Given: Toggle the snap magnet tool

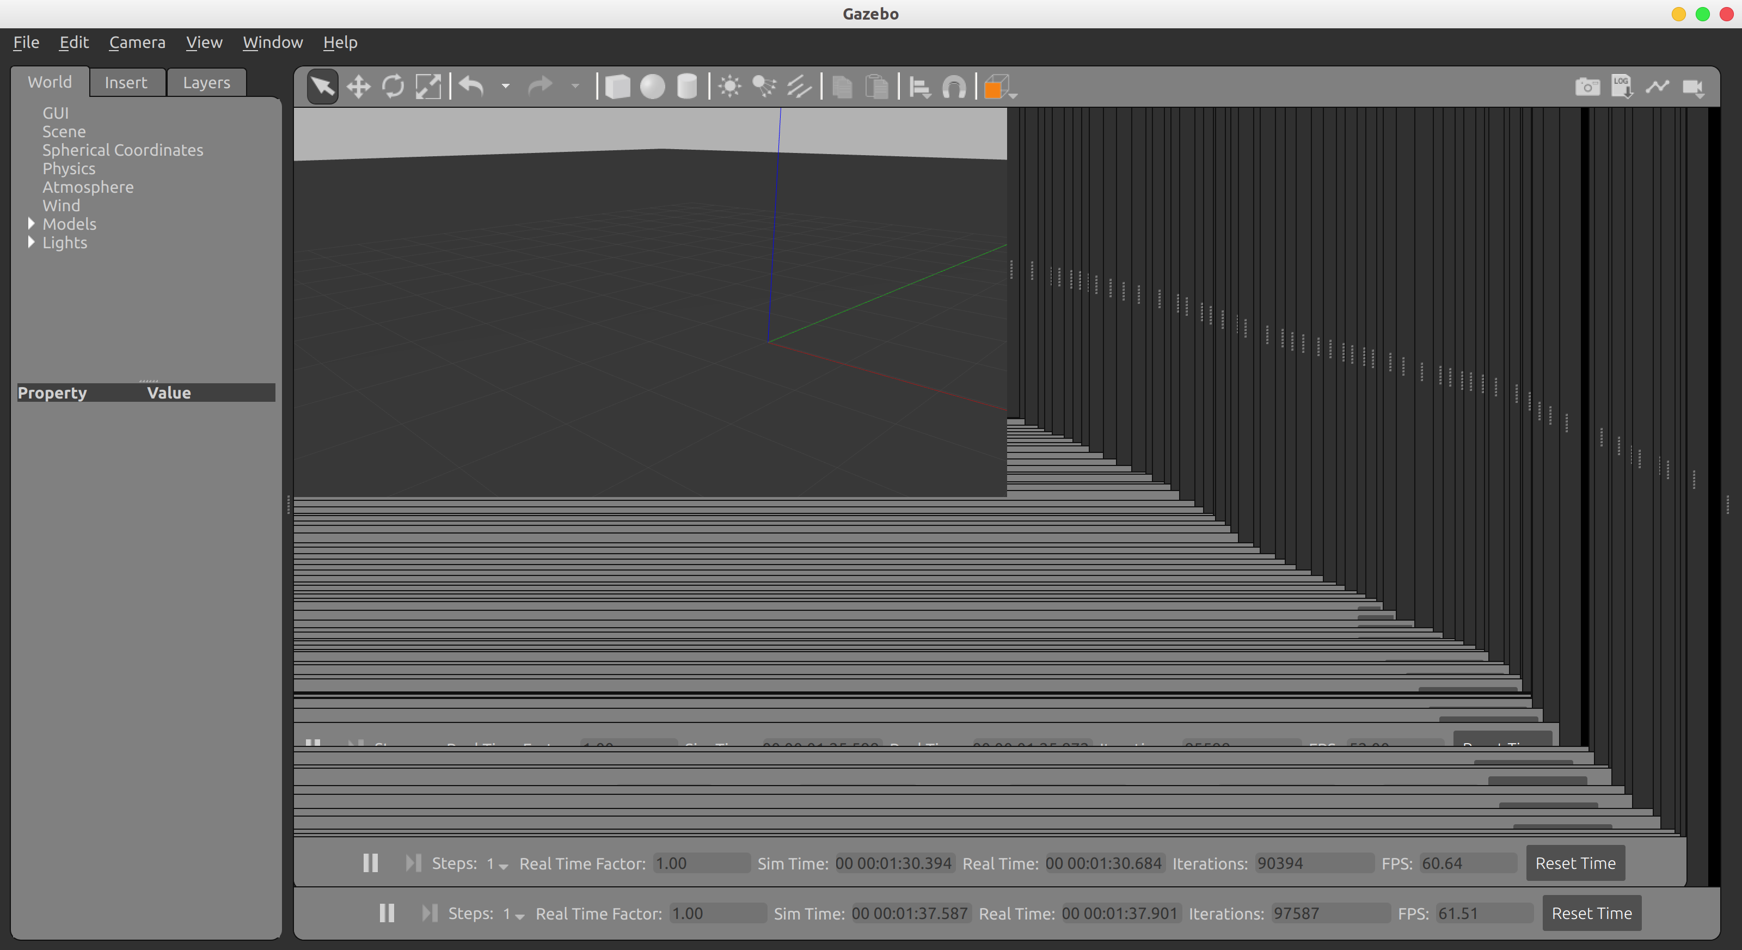Looking at the screenshot, I should (954, 87).
